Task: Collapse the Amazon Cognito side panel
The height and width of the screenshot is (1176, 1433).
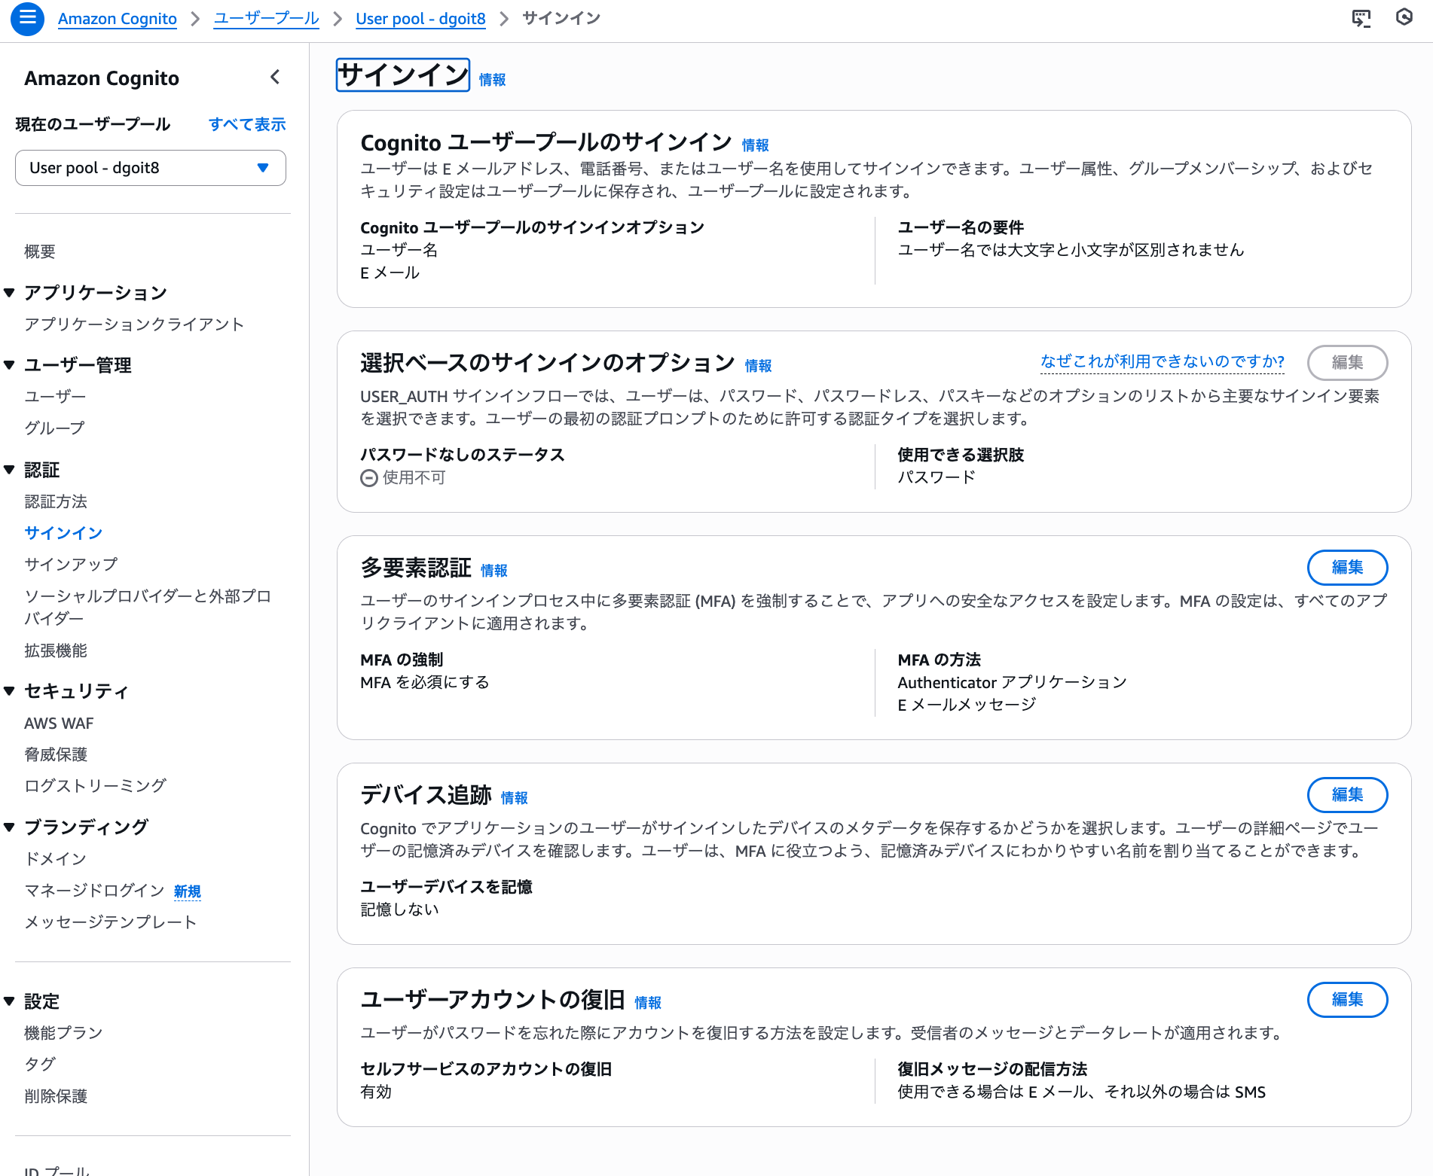Action: (x=275, y=77)
